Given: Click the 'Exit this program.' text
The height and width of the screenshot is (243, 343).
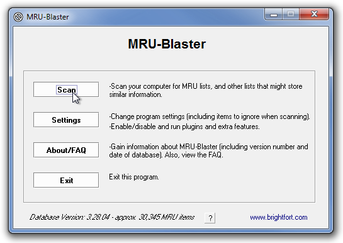Looking at the screenshot, I should tap(134, 177).
